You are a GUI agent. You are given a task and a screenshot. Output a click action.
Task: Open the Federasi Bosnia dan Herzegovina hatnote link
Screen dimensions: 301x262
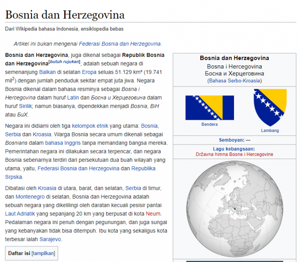[x=120, y=44]
